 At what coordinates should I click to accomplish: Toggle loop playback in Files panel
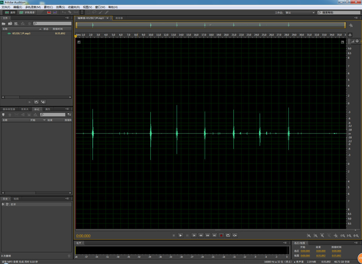(x=36, y=102)
